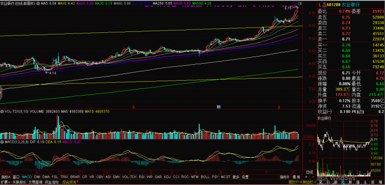
Task: Open the 关联报价 tab
Action: [x=19, y=182]
